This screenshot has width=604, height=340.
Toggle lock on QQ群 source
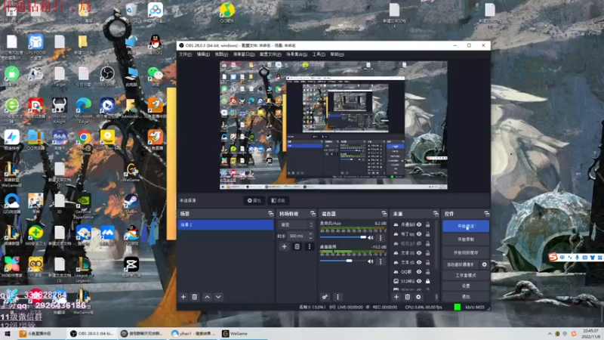pyautogui.click(x=427, y=272)
